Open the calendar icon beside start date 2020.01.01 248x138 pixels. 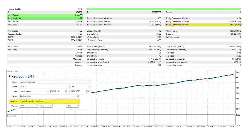click(x=67, y=91)
